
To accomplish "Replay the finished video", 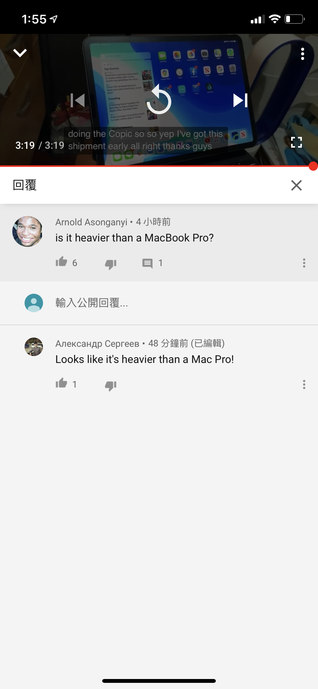I will tap(159, 100).
